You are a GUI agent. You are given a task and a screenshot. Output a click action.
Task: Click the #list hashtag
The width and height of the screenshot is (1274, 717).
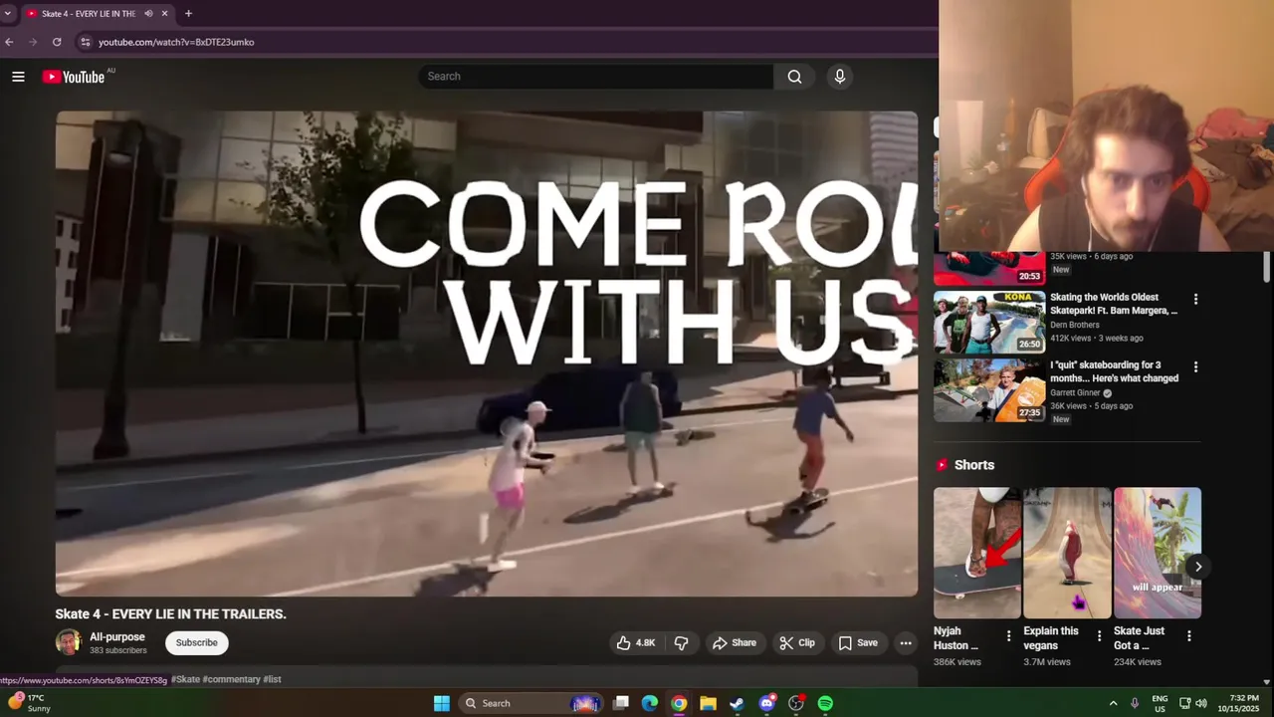click(x=272, y=679)
